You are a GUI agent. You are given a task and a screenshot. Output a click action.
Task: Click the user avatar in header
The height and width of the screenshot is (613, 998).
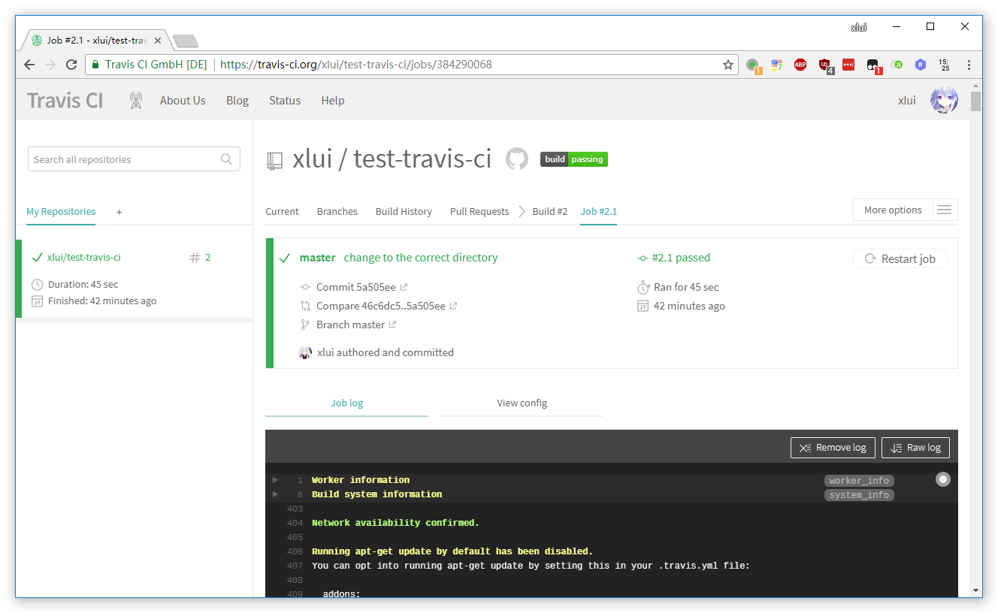click(x=944, y=100)
